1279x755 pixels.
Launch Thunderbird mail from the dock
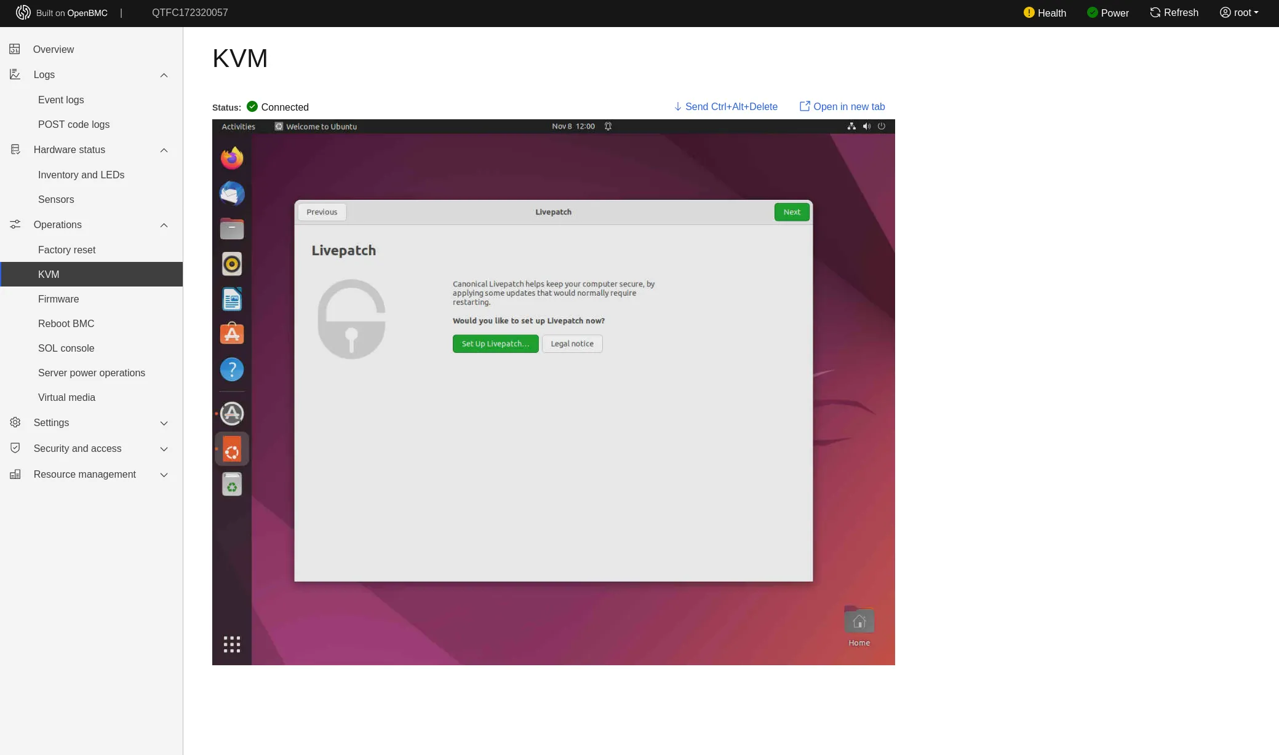coord(232,194)
